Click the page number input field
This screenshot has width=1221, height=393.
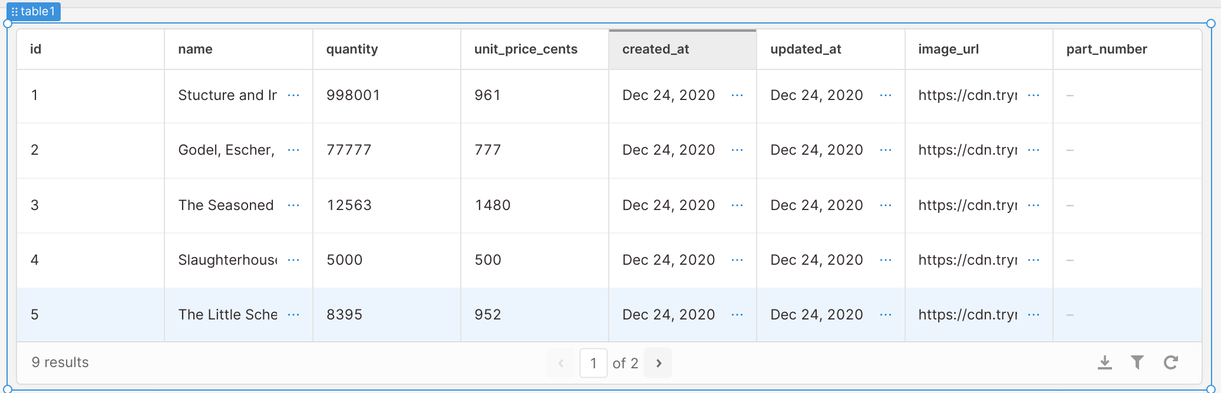[x=593, y=363]
